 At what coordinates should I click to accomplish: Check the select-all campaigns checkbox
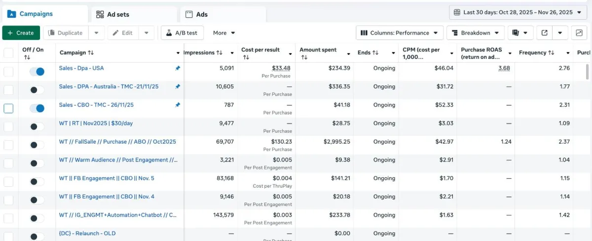coord(8,53)
